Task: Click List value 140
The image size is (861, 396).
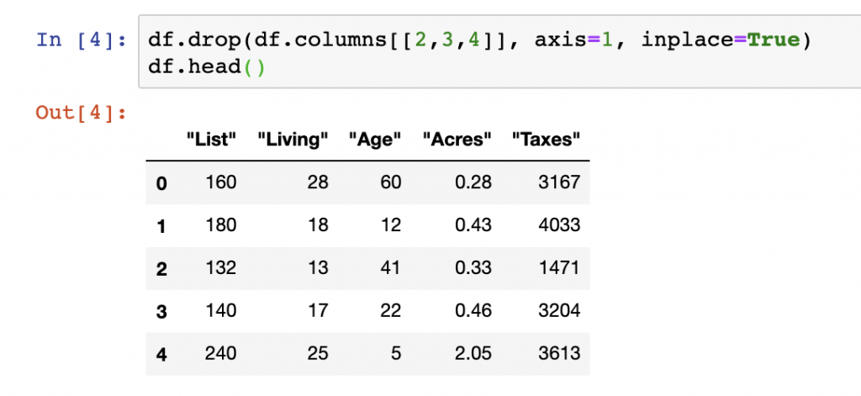Action: click(221, 310)
